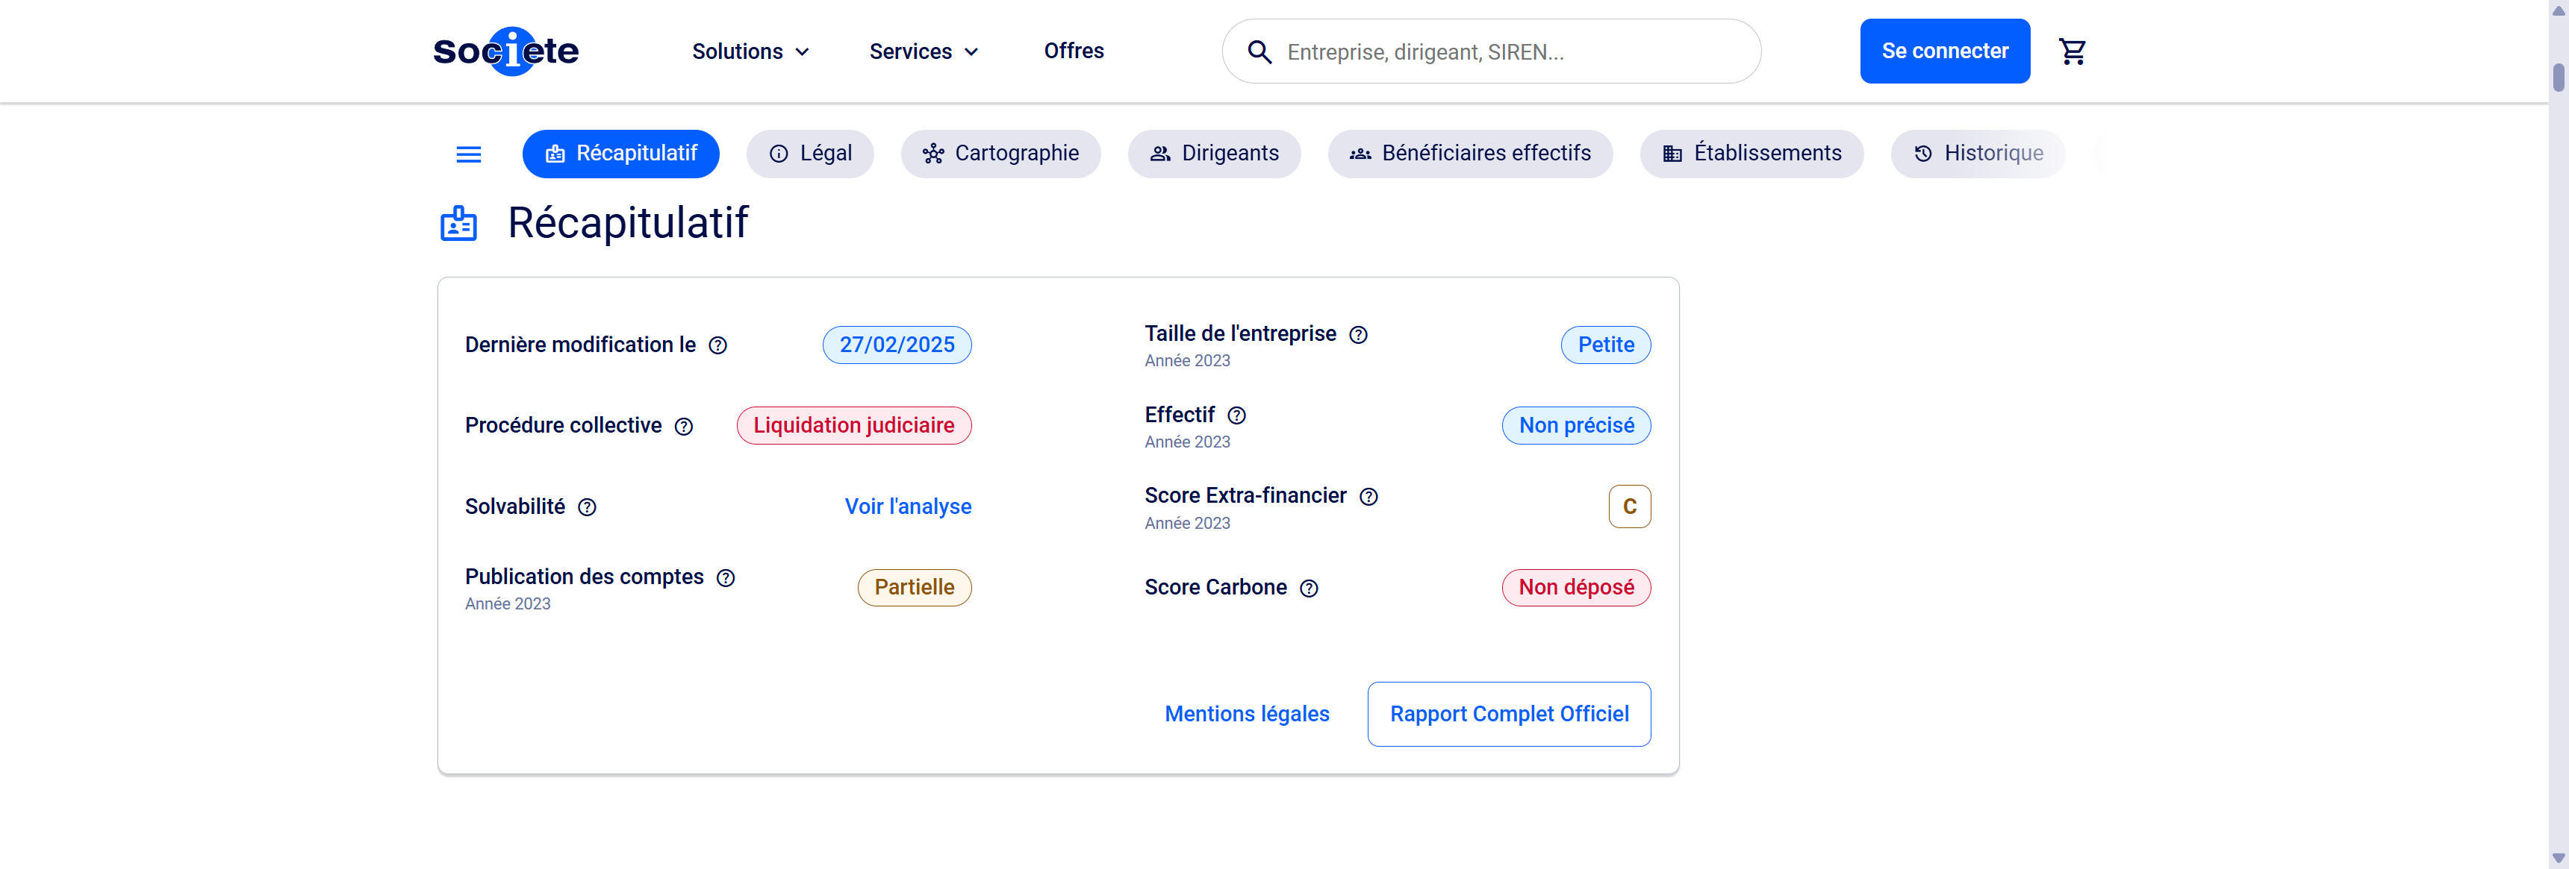This screenshot has width=2569, height=869.
Task: Click help icon next to Taille de l'entreprise
Action: pyautogui.click(x=1358, y=335)
